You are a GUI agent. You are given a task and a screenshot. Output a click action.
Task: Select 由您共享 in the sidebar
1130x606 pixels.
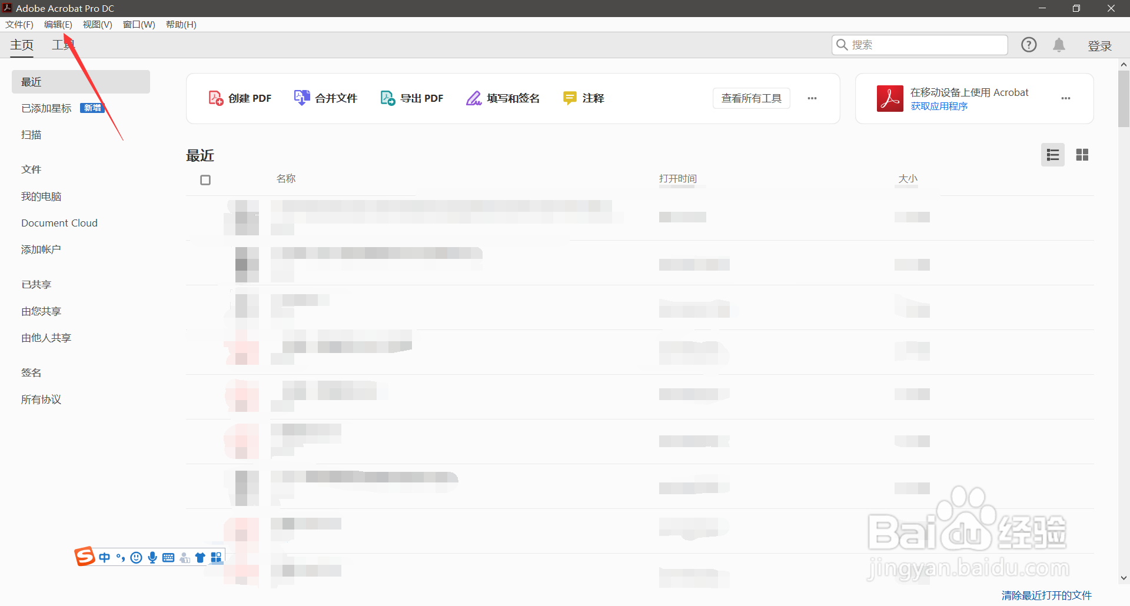[x=41, y=311]
